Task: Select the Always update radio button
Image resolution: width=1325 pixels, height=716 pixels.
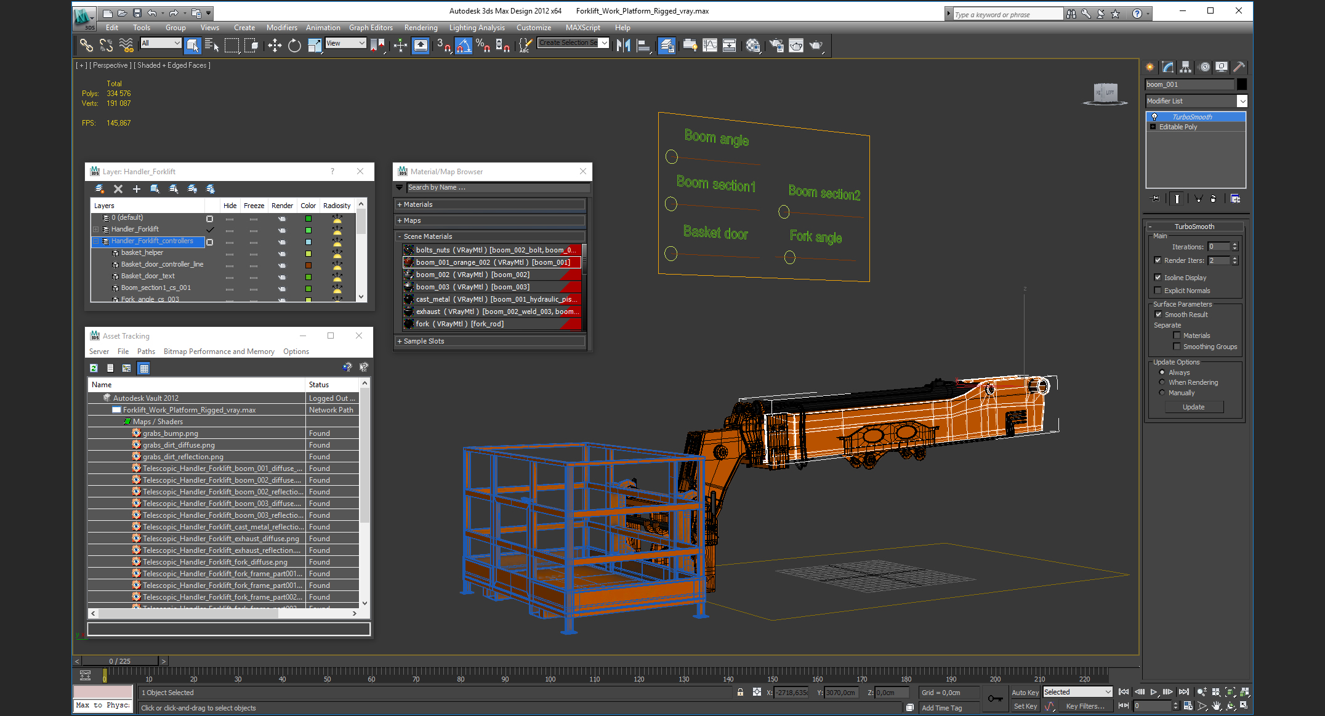Action: [x=1162, y=372]
